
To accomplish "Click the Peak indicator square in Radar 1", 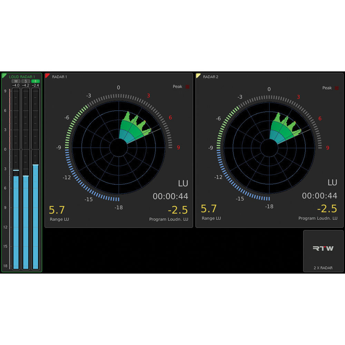I will (x=187, y=87).
